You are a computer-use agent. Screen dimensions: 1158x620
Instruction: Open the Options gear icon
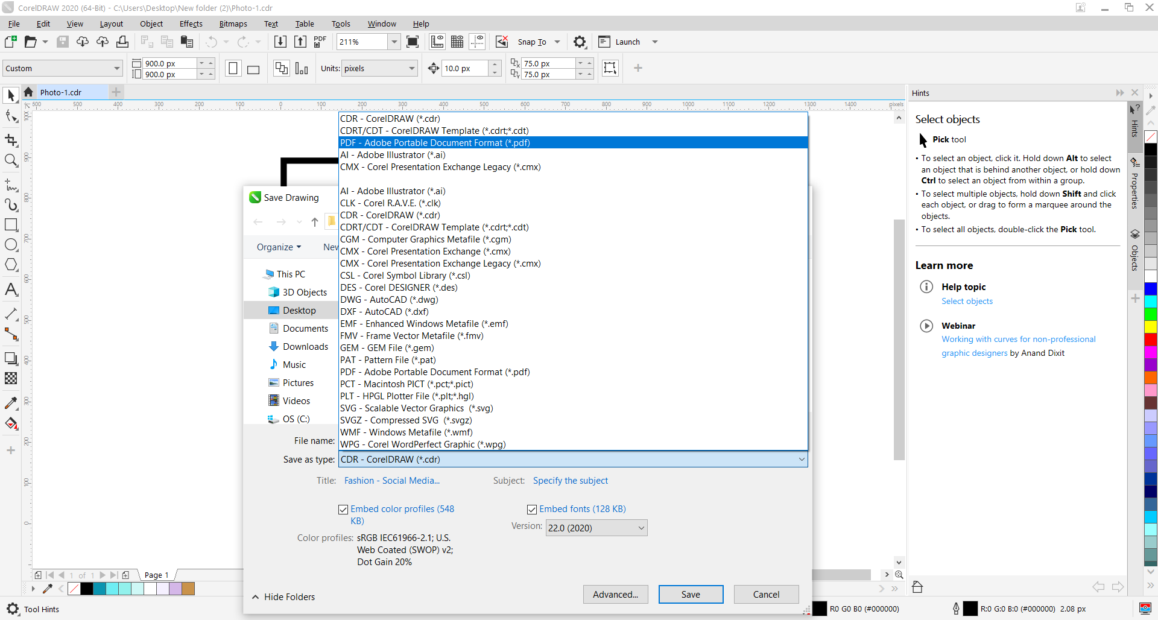click(x=579, y=42)
